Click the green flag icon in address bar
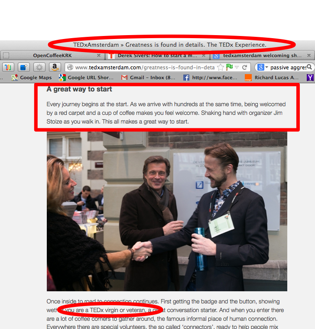The image size is (315, 329). [229, 67]
